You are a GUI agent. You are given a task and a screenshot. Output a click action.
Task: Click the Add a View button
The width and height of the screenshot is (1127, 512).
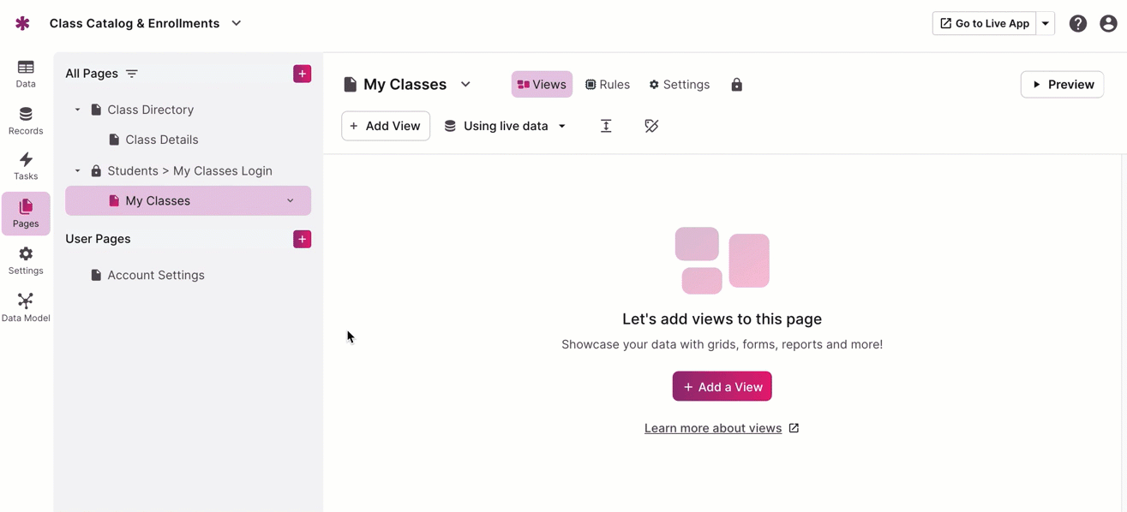tap(722, 387)
